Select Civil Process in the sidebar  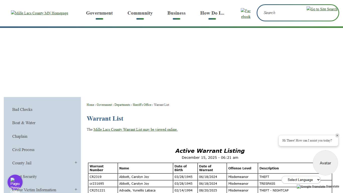tap(23, 150)
